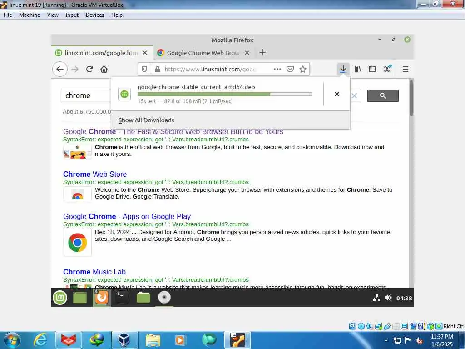Screen dimensions: 465x349
Task: Open the VirtualBox File menu
Action: click(x=8, y=15)
